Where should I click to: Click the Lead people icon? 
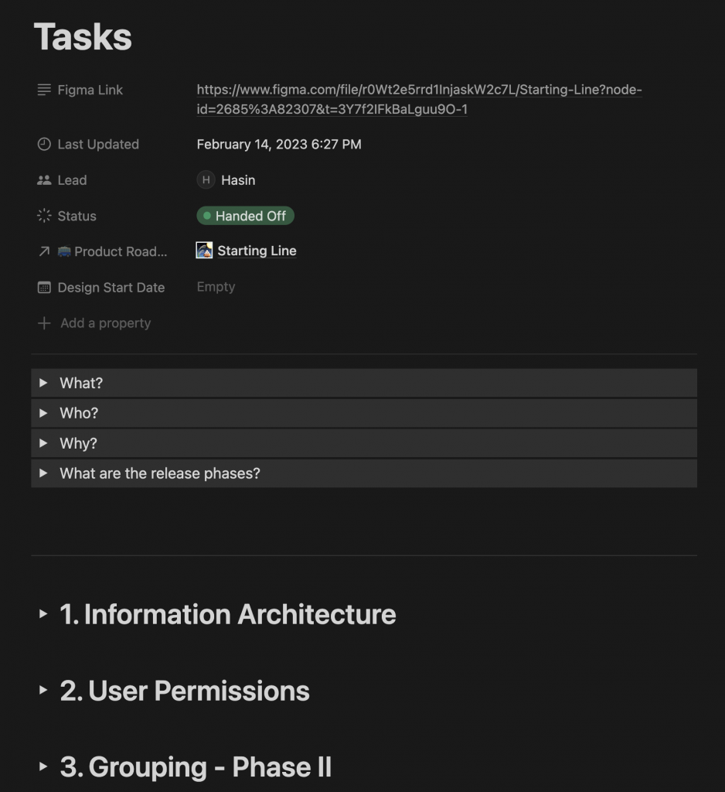pyautogui.click(x=44, y=180)
